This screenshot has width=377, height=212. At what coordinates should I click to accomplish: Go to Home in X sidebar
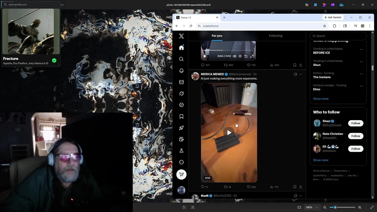point(181,48)
